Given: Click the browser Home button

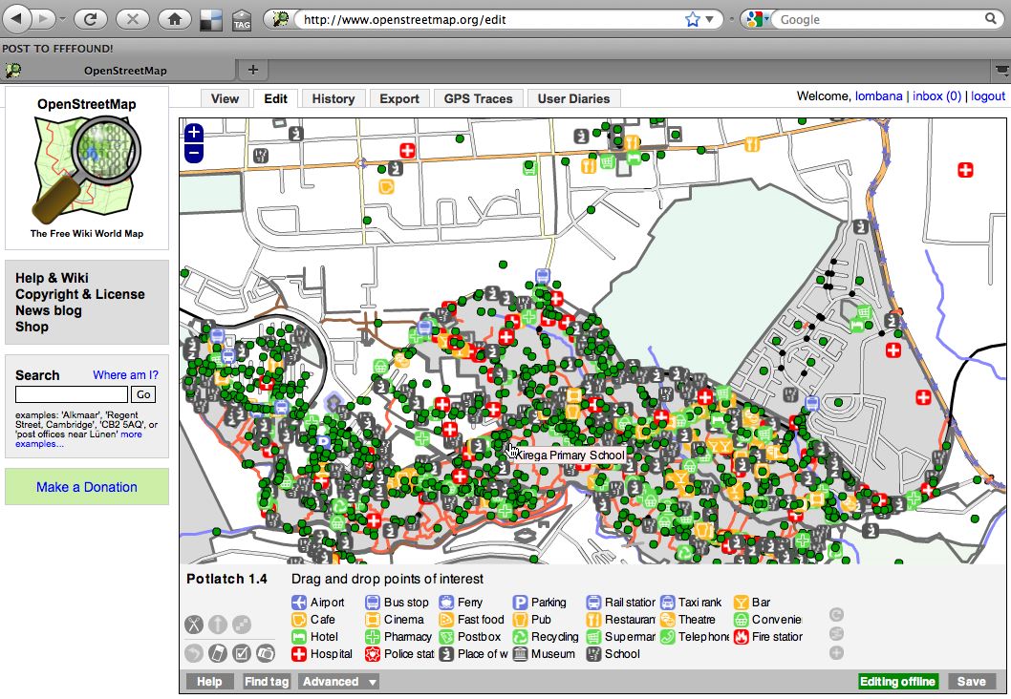Looking at the screenshot, I should point(175,19).
